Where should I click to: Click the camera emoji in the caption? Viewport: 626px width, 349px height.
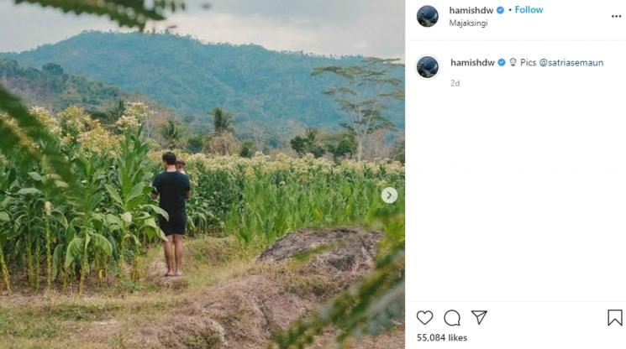coord(513,62)
